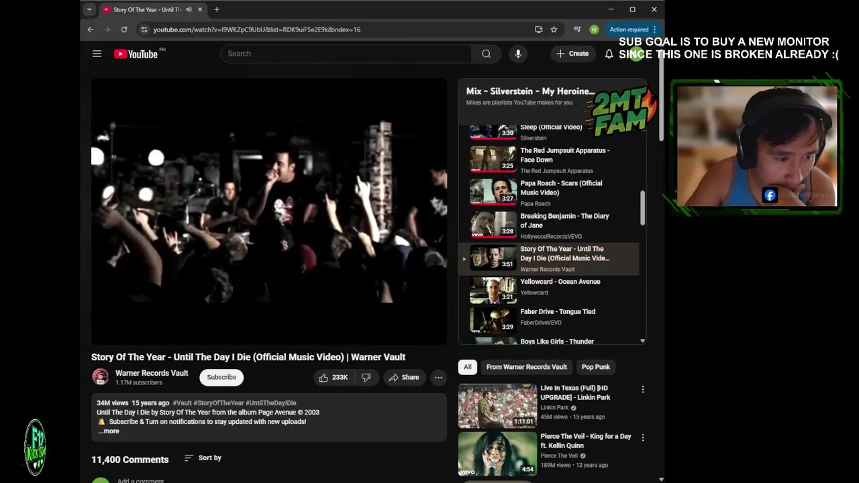Click the browser address bar URL
The width and height of the screenshot is (859, 483).
click(x=256, y=30)
